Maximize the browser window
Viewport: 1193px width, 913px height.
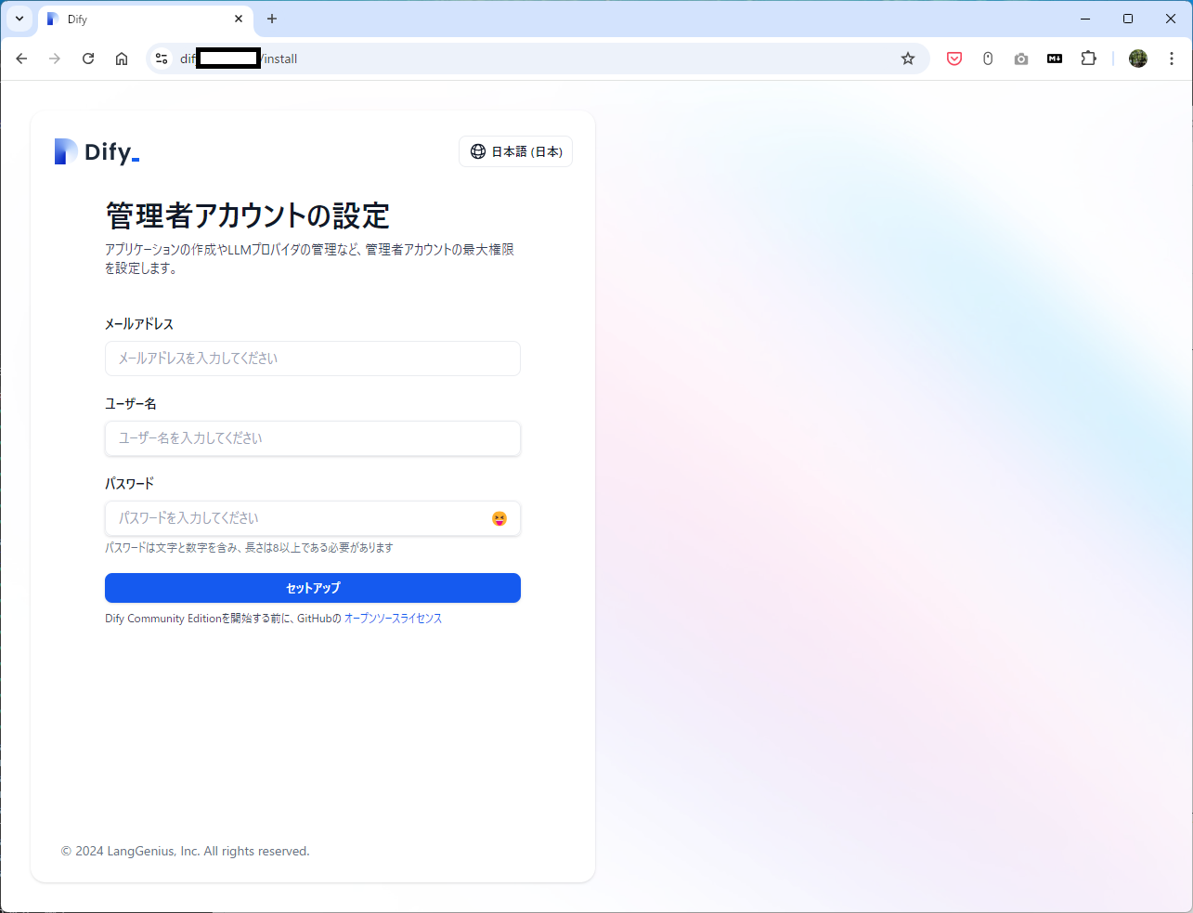pyautogui.click(x=1128, y=19)
